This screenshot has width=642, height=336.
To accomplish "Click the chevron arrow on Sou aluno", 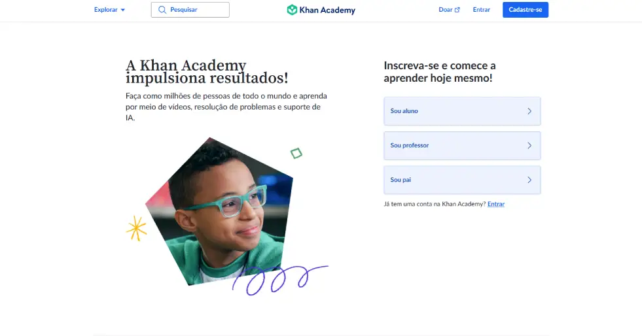I will 529,111.
